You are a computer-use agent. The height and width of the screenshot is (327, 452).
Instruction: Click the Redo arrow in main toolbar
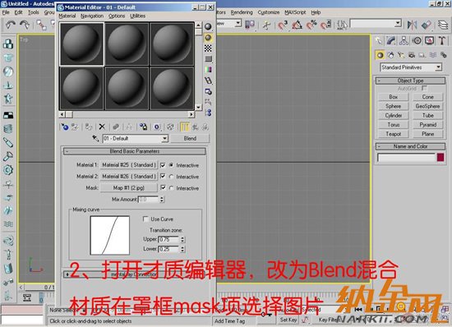click(x=25, y=25)
